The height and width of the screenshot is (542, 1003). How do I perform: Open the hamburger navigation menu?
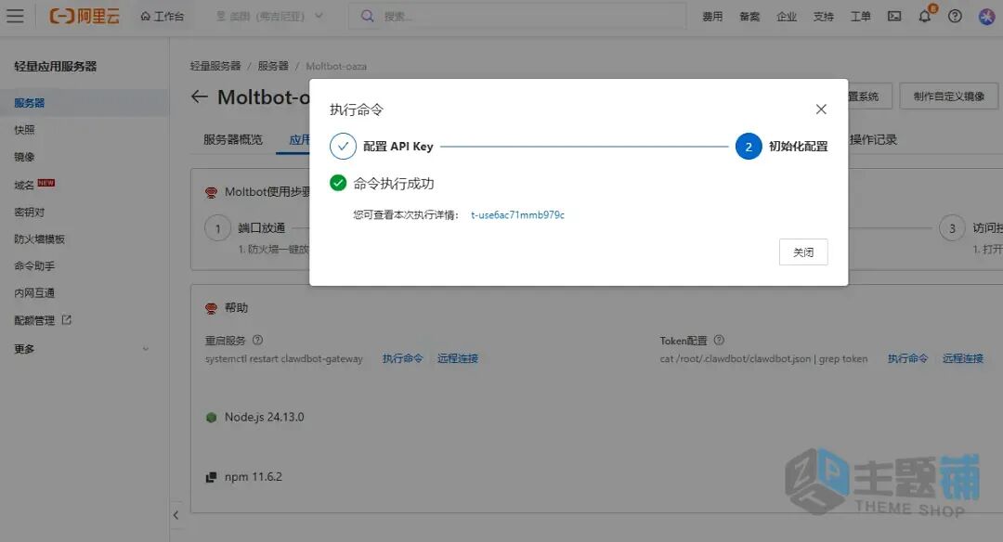(x=15, y=16)
